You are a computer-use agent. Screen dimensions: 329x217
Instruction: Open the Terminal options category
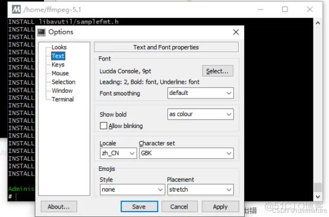pyautogui.click(x=63, y=99)
